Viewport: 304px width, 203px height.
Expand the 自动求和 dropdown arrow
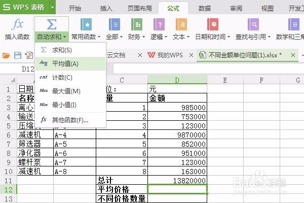(64, 37)
